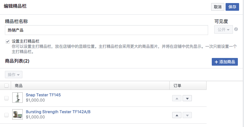244x127 pixels.
Task: Open the 公开 visibility dropdown
Action: (x=223, y=29)
